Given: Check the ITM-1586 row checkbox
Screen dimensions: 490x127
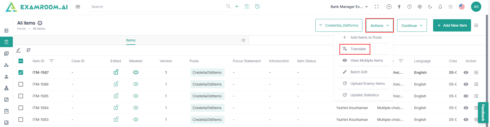Looking at the screenshot, I should point(21,84).
